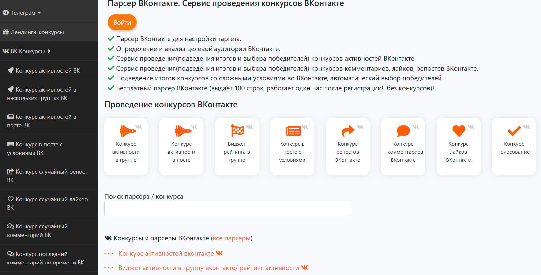Click heart icon on Конкурс лайков card

459,131
